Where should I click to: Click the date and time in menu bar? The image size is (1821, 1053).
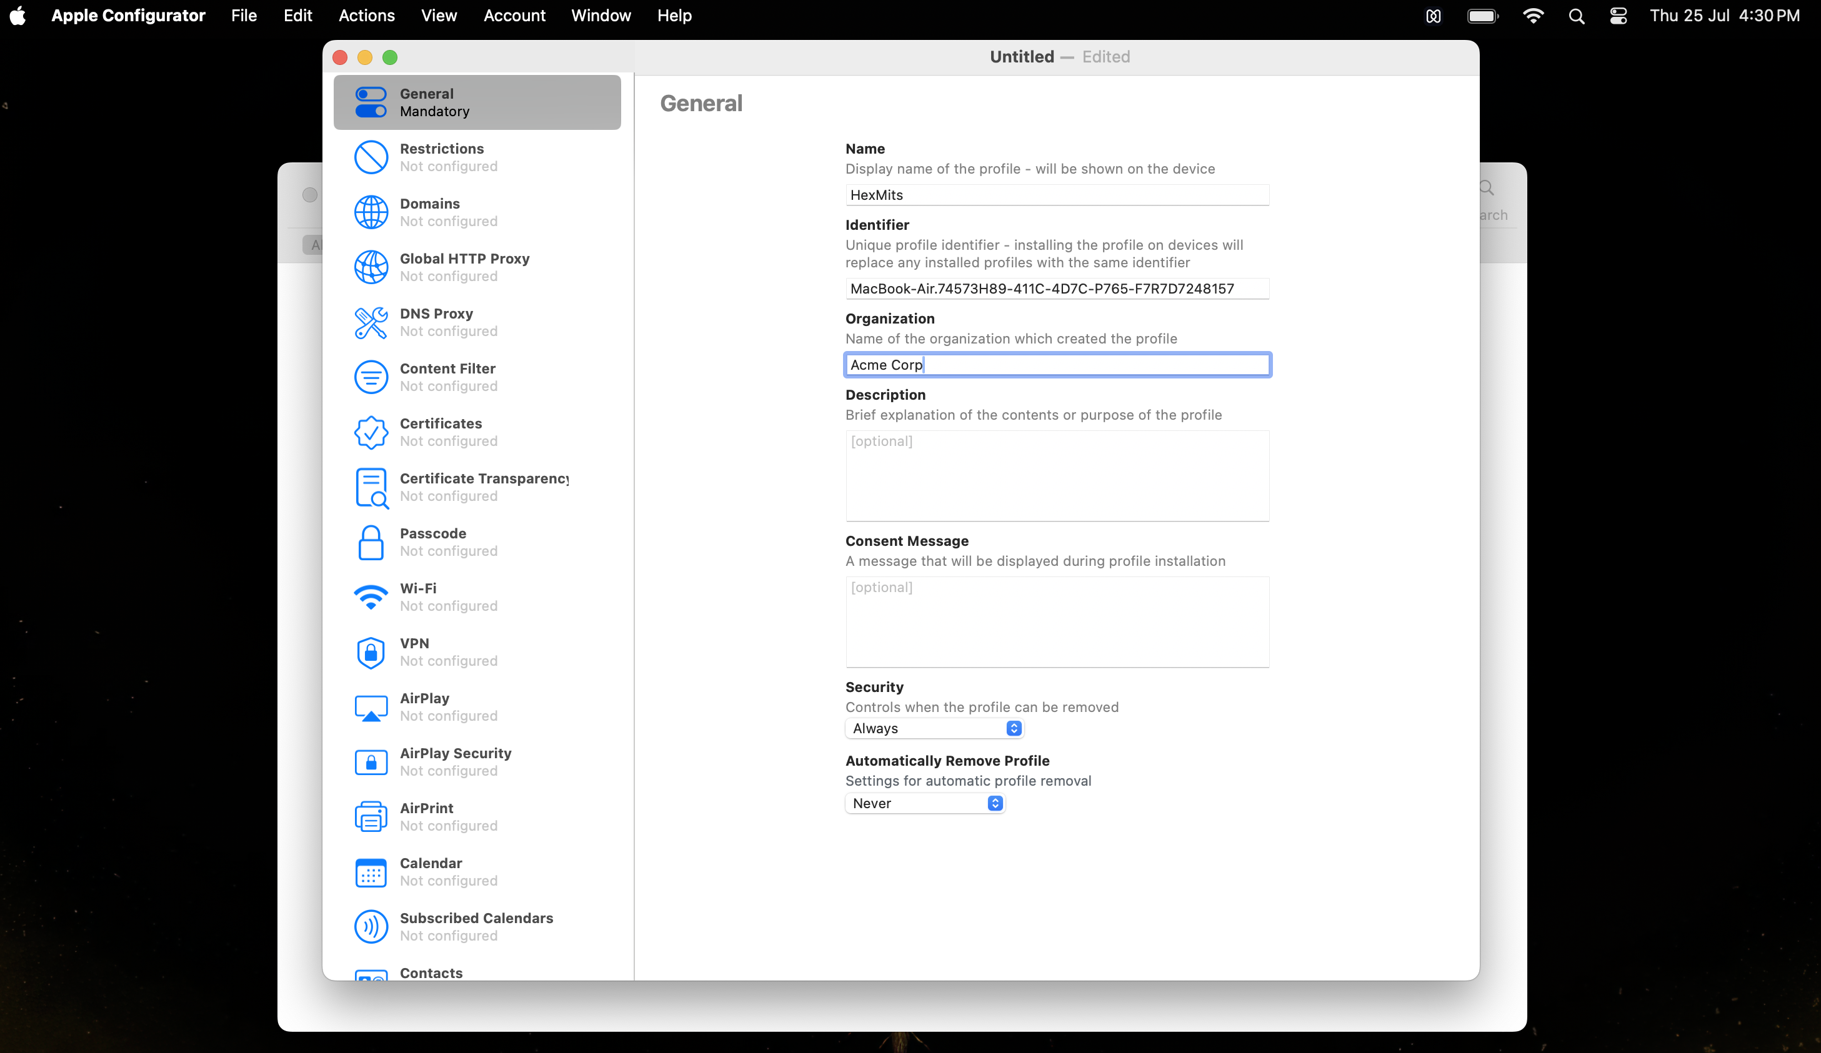(x=1724, y=16)
